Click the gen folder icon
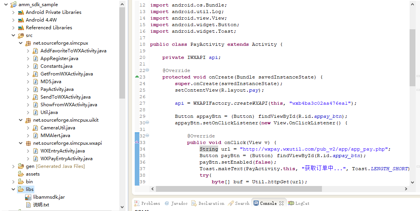 coord(21,166)
